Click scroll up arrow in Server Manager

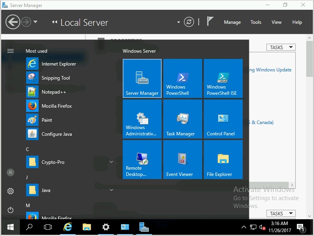pos(309,38)
